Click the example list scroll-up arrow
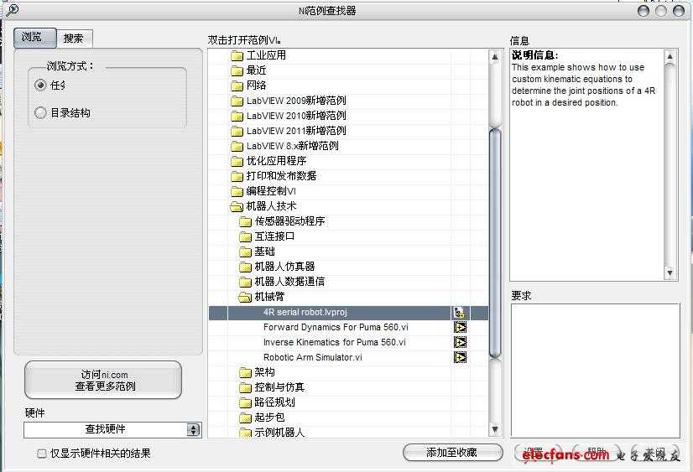The width and height of the screenshot is (693, 472). [x=495, y=56]
